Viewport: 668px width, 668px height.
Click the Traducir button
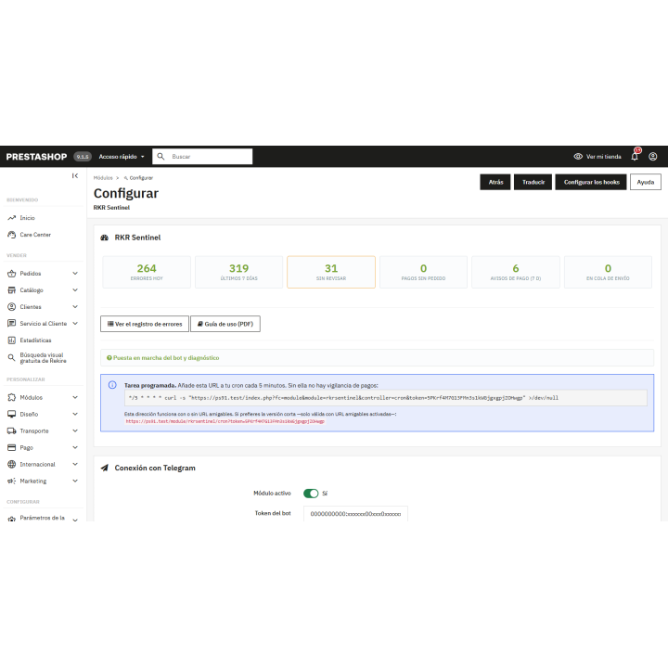pos(533,182)
